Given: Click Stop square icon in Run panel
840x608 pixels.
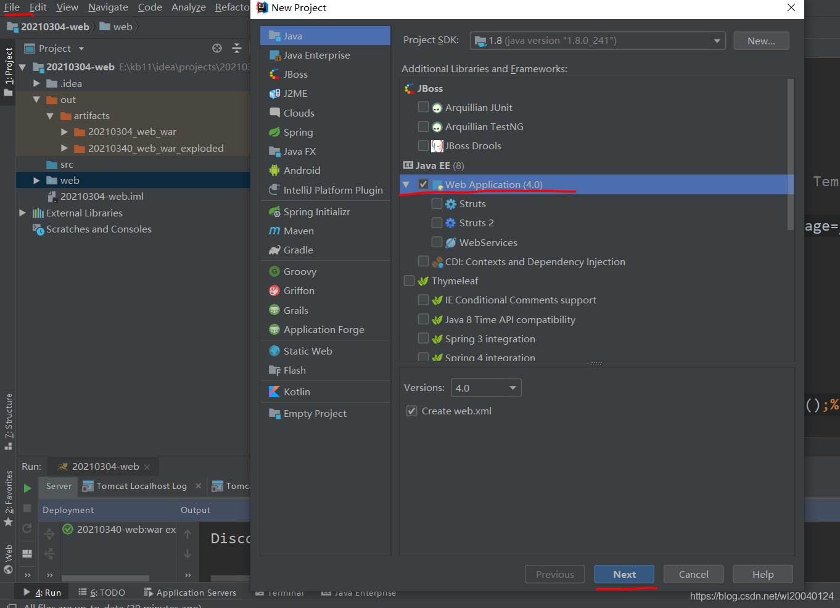Looking at the screenshot, I should point(27,508).
